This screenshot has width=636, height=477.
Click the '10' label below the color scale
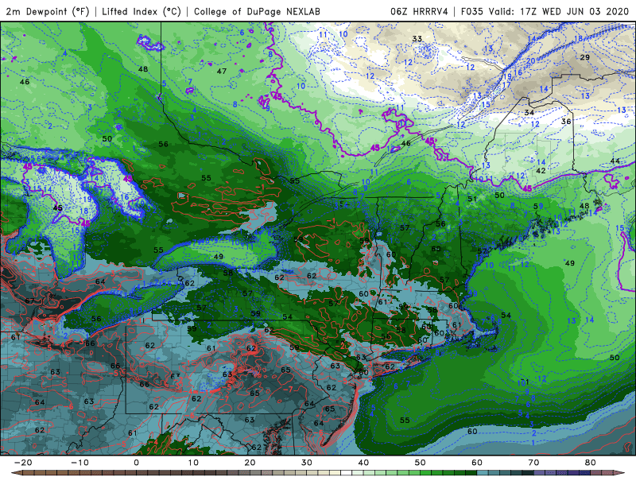(193, 463)
